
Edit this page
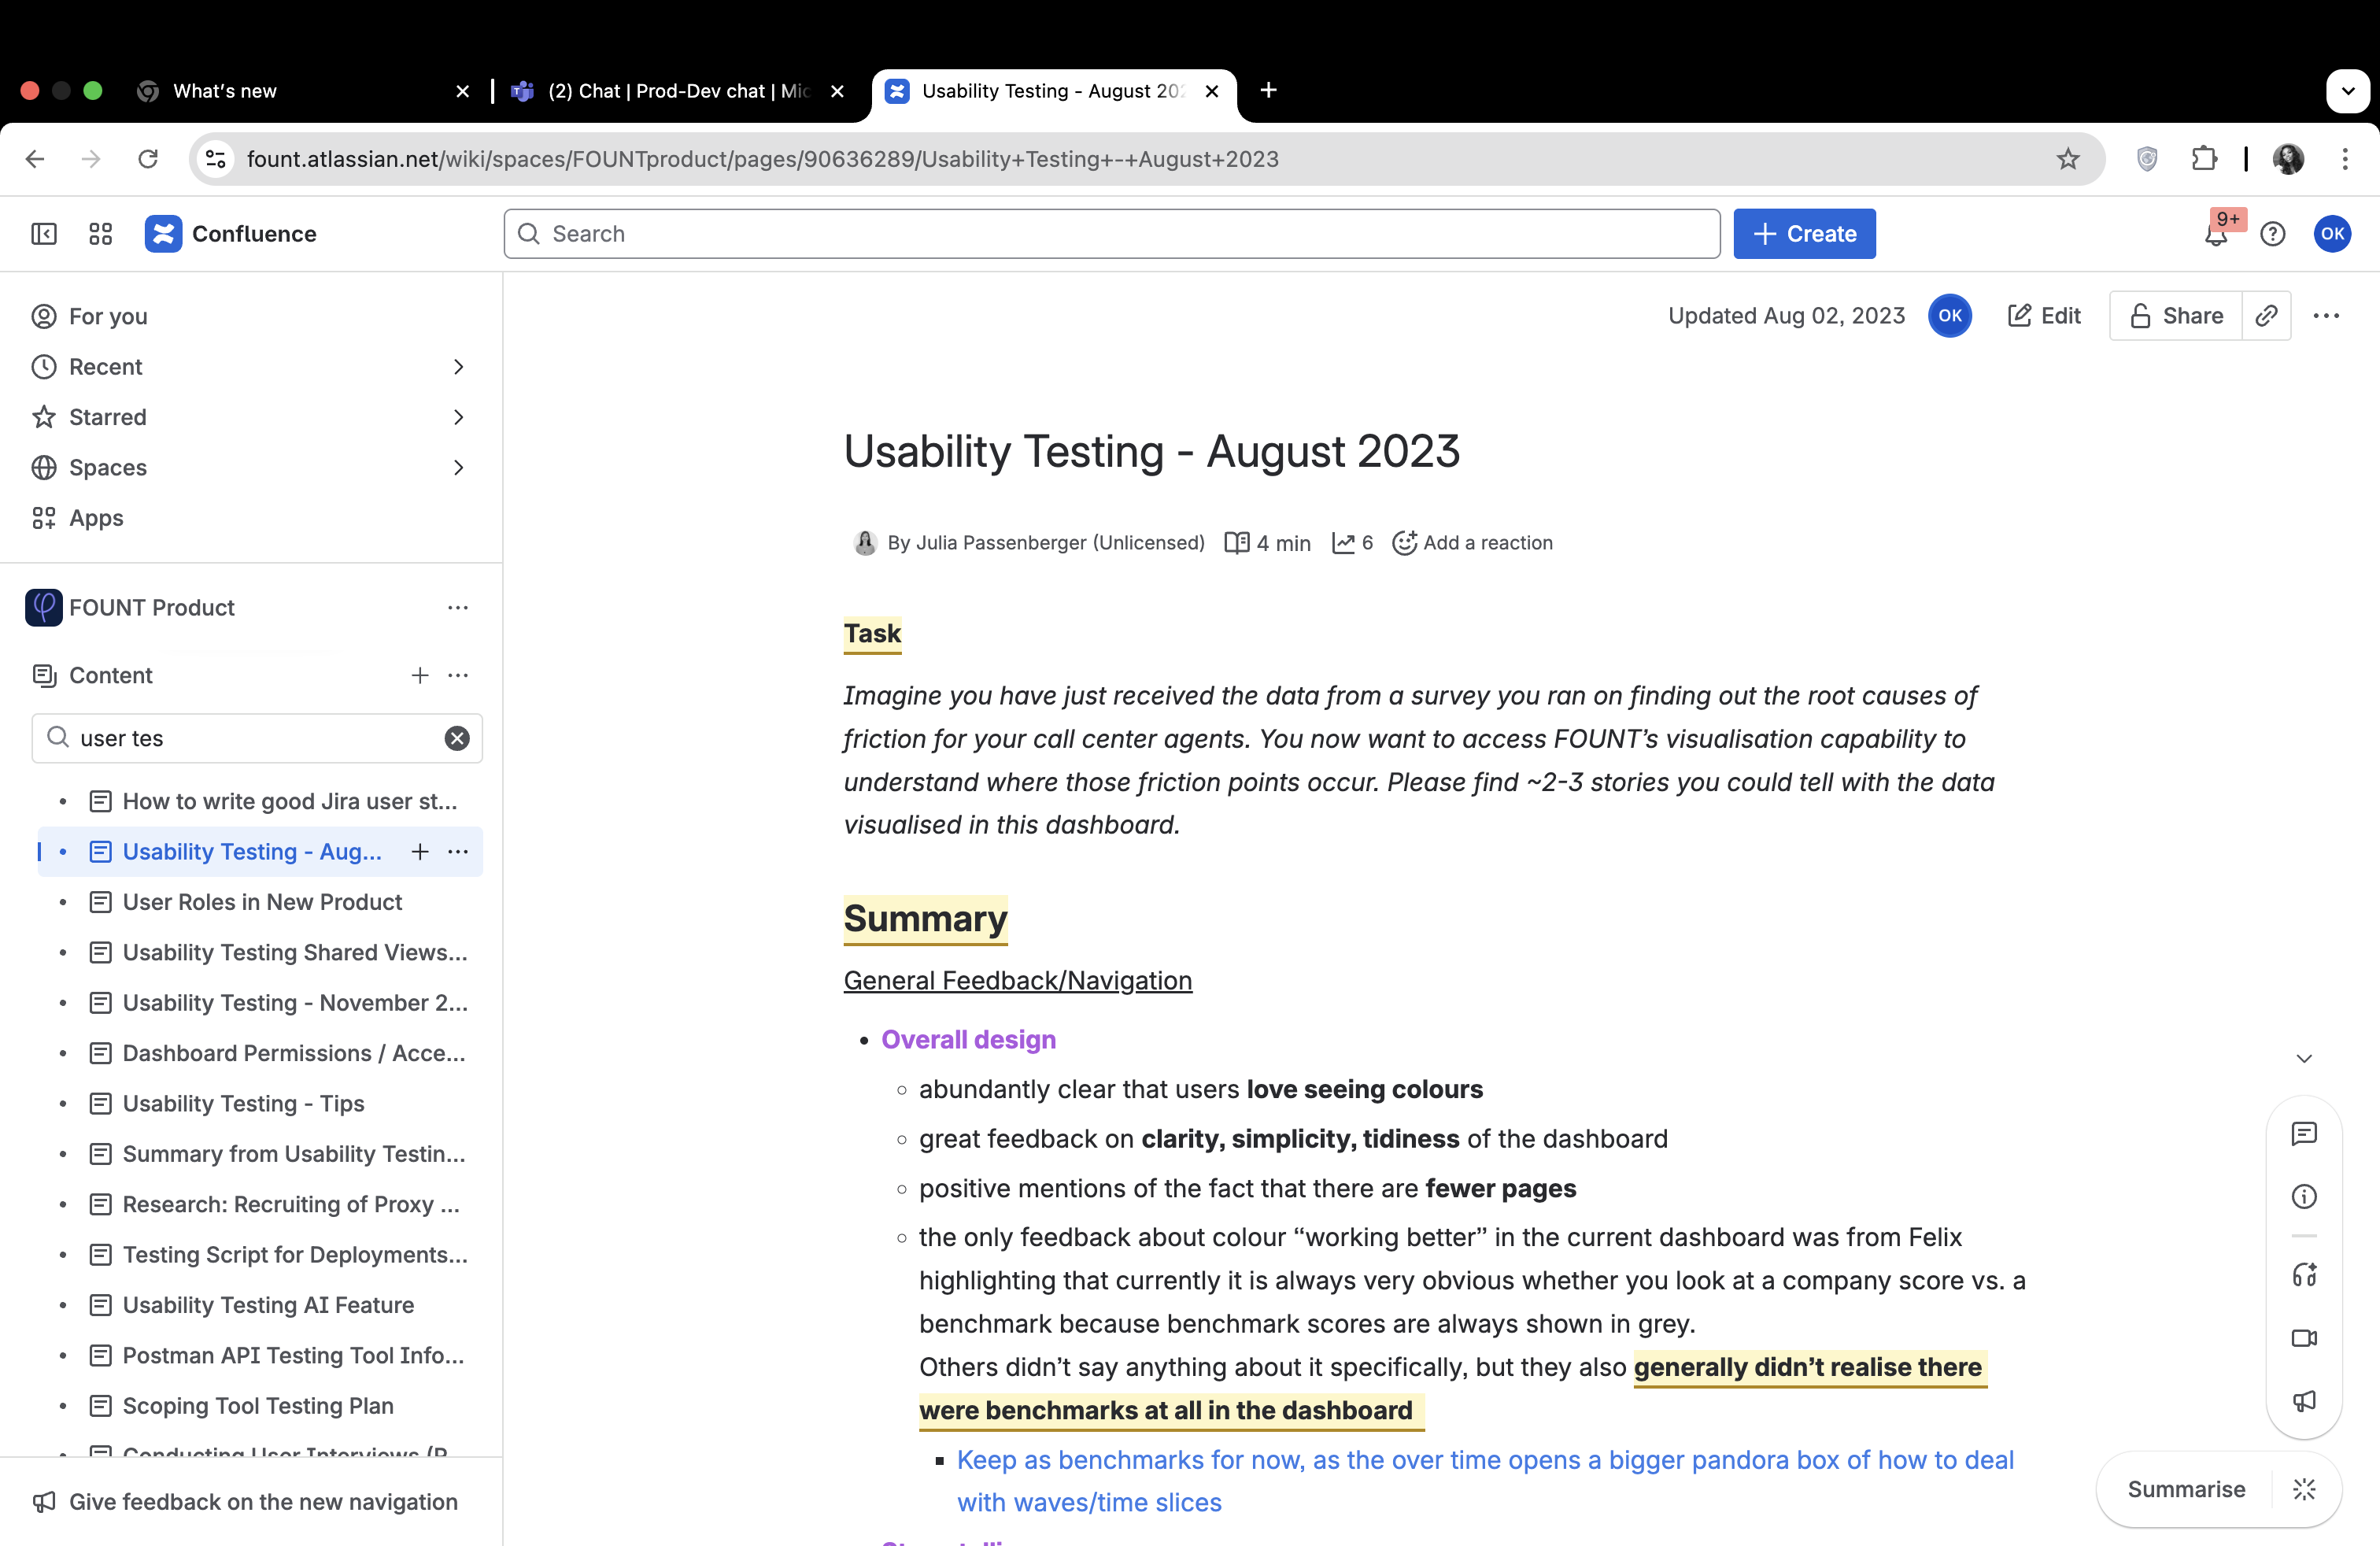click(2044, 315)
